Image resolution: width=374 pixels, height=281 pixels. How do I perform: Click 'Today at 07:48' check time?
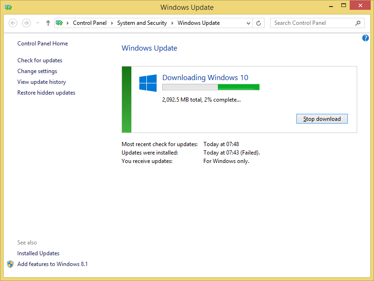(221, 144)
